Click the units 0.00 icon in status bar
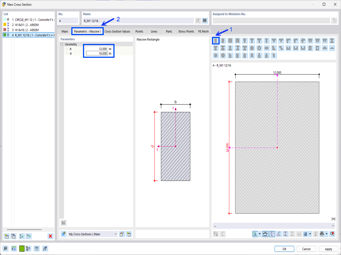The image size is (341, 255). click(x=14, y=248)
